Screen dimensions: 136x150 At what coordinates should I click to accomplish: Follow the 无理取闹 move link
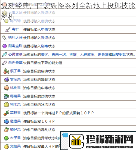(87, 54)
